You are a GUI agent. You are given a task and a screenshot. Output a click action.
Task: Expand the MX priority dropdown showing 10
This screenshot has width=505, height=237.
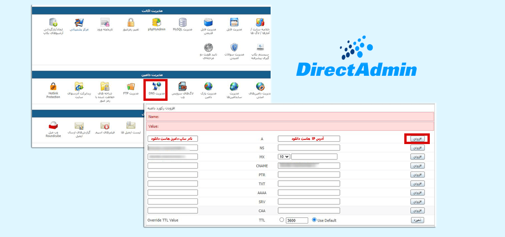pos(284,157)
